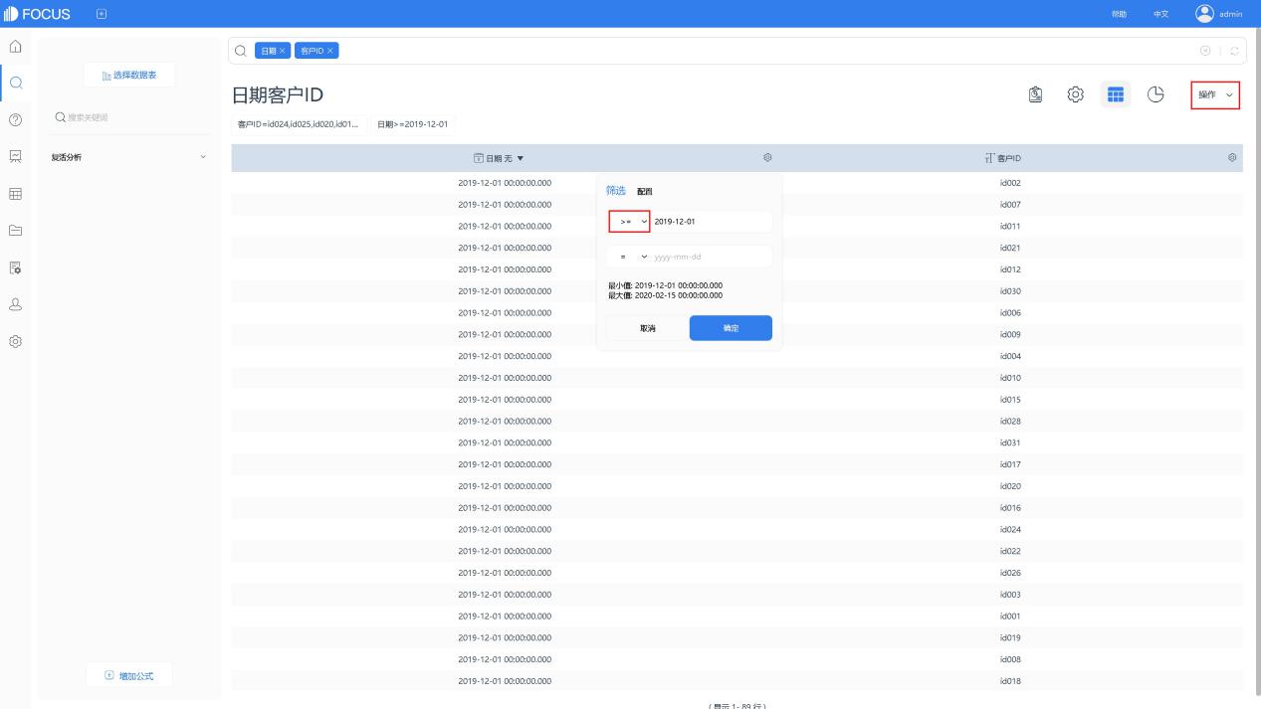Click the id004 cell

(x=1010, y=356)
